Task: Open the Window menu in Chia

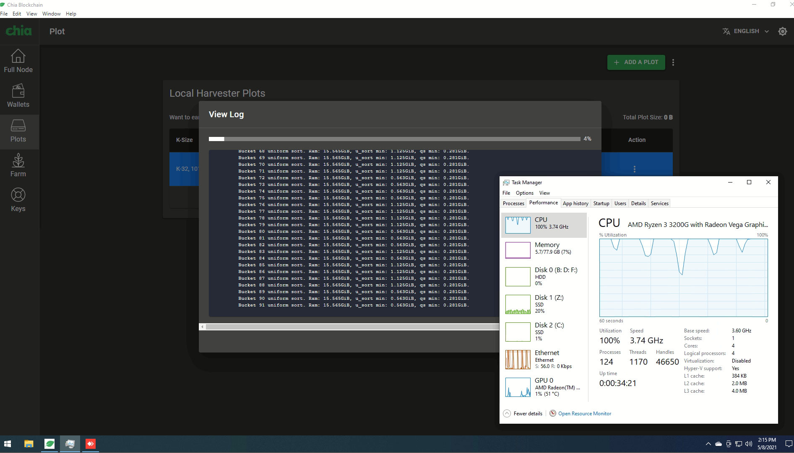Action: coord(52,14)
